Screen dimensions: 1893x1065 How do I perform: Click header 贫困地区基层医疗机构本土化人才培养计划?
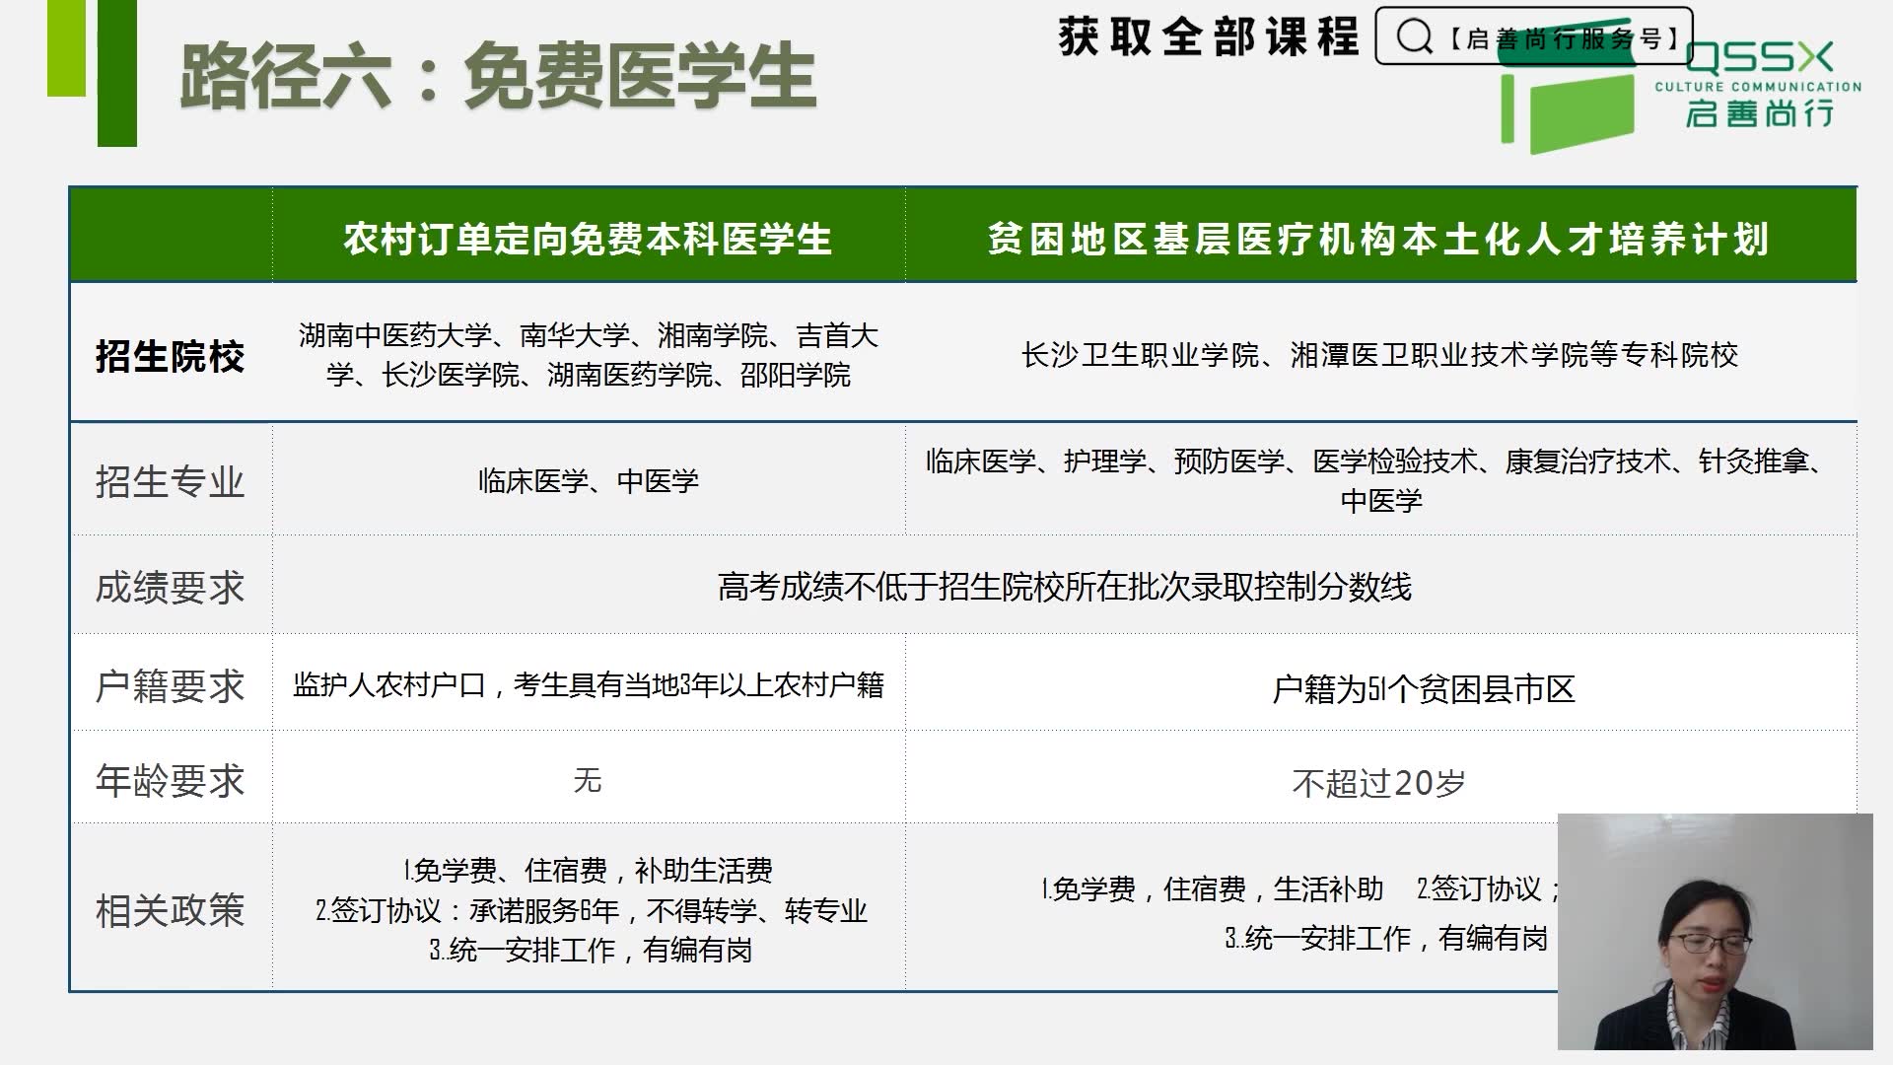coord(1378,239)
